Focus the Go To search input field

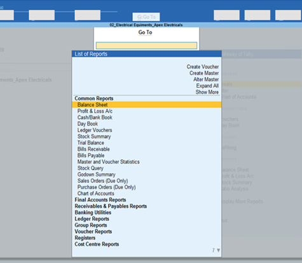pyautogui.click(x=146, y=45)
